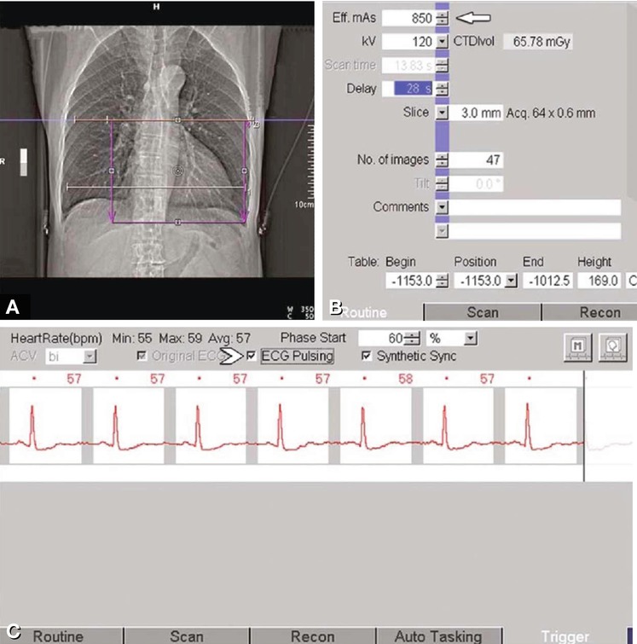Open the table Position dropdown
637x644 pixels.
511,281
